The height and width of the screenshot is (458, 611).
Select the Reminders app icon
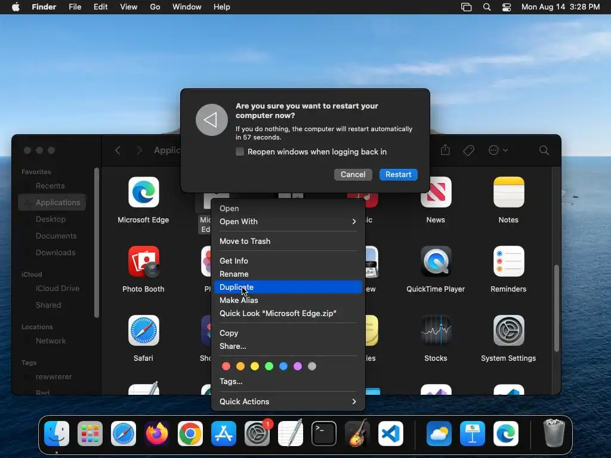(508, 261)
